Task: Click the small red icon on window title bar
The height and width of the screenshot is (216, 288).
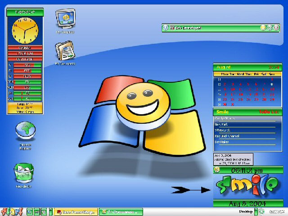Action: click(x=172, y=28)
